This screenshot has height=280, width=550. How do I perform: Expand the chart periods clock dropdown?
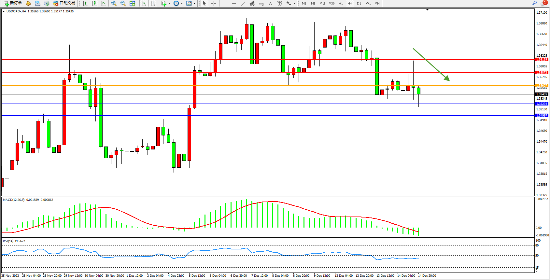pyautogui.click(x=182, y=3)
